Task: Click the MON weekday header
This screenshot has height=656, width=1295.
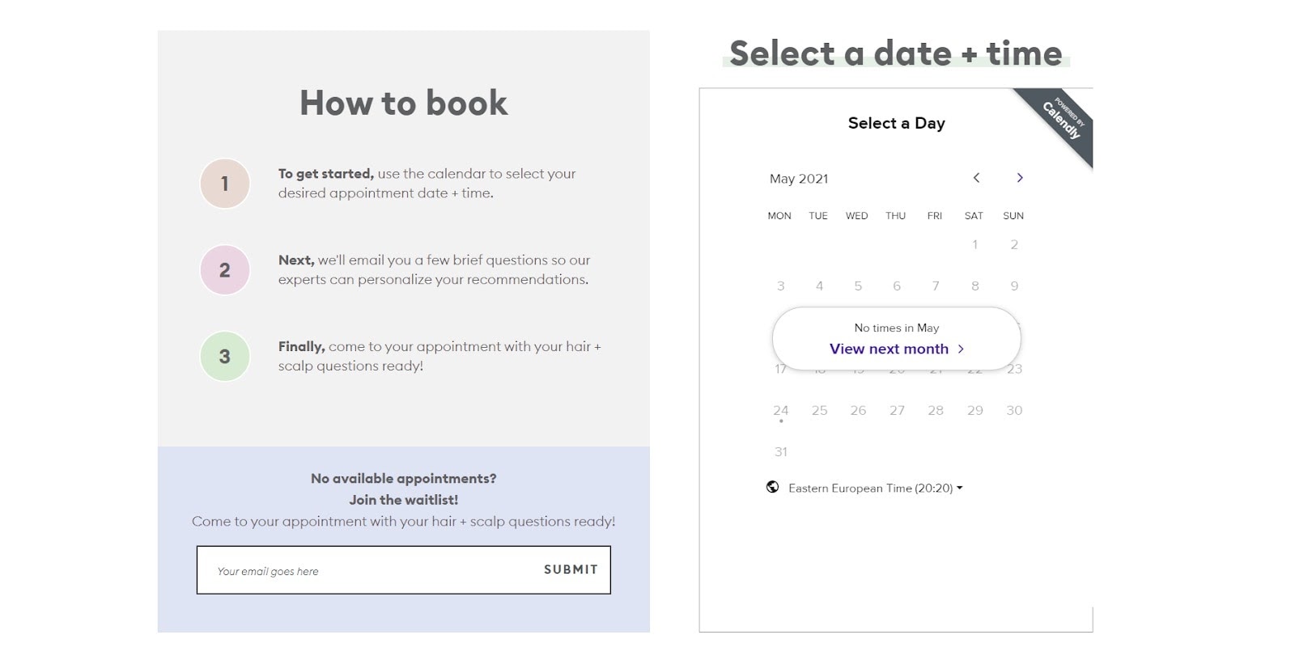Action: (778, 215)
